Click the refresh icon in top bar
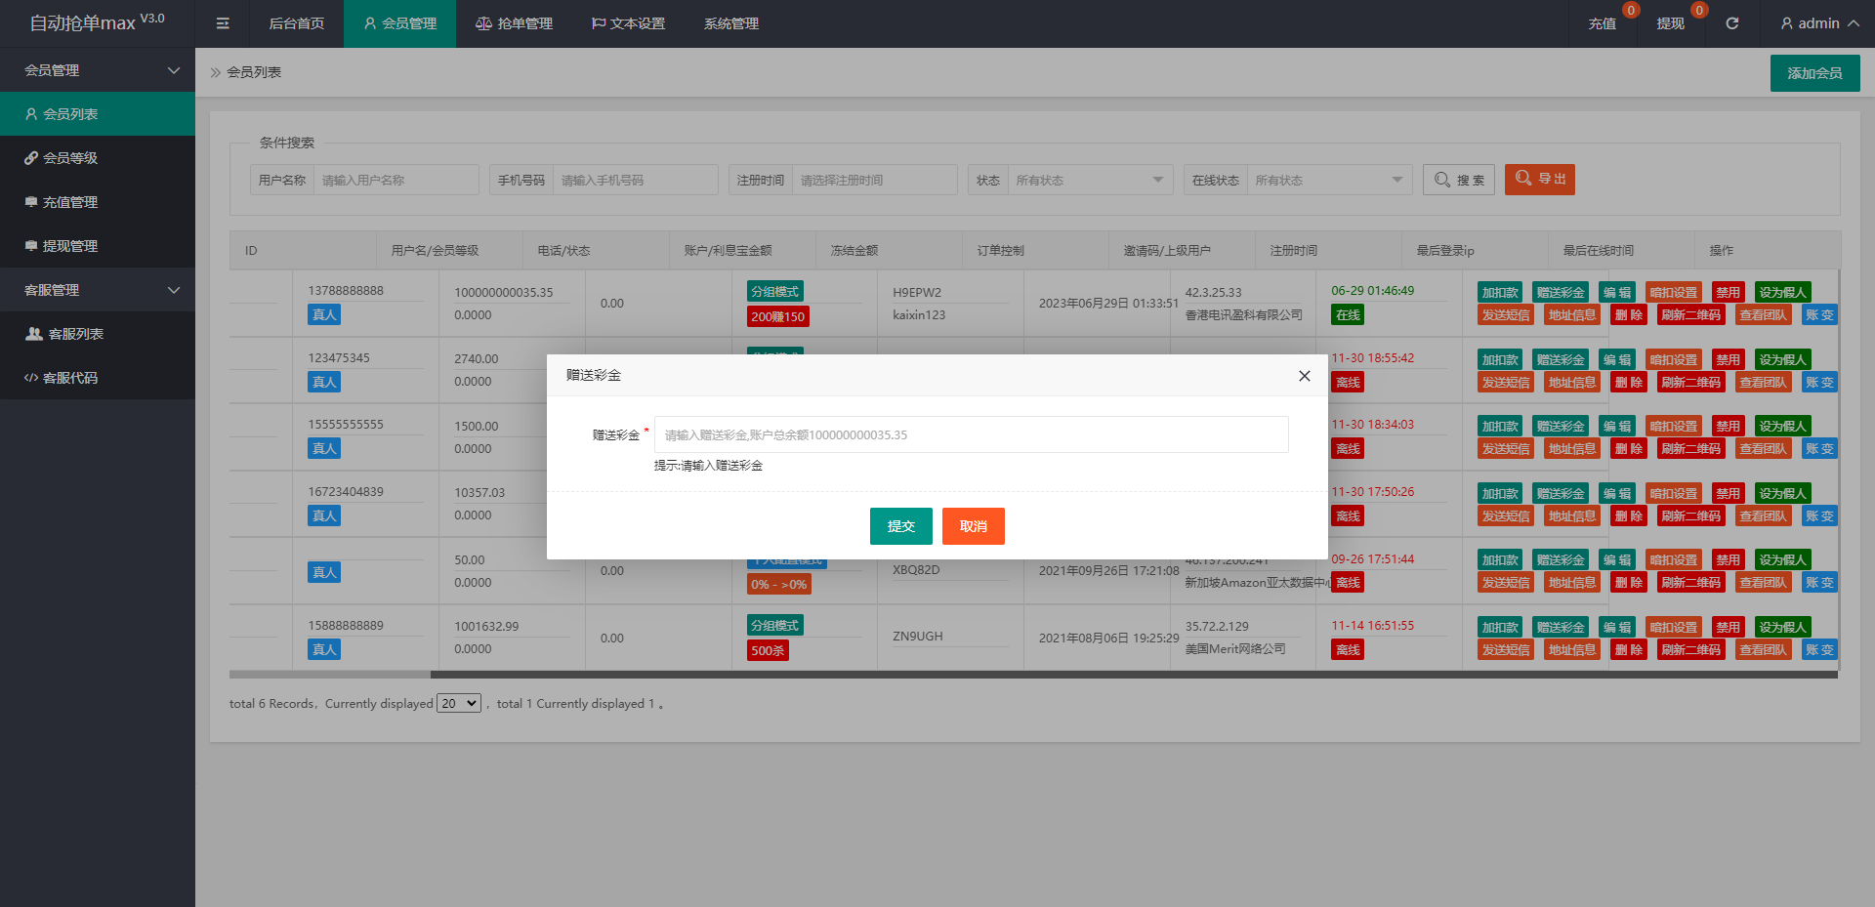Screen dimensions: 1875x907 (x=1731, y=23)
